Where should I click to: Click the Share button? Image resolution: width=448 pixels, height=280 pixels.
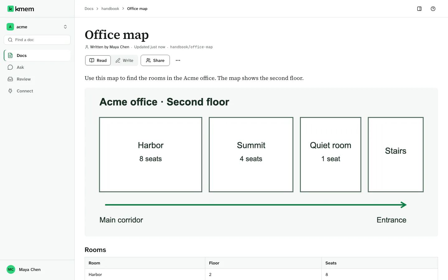tap(155, 60)
